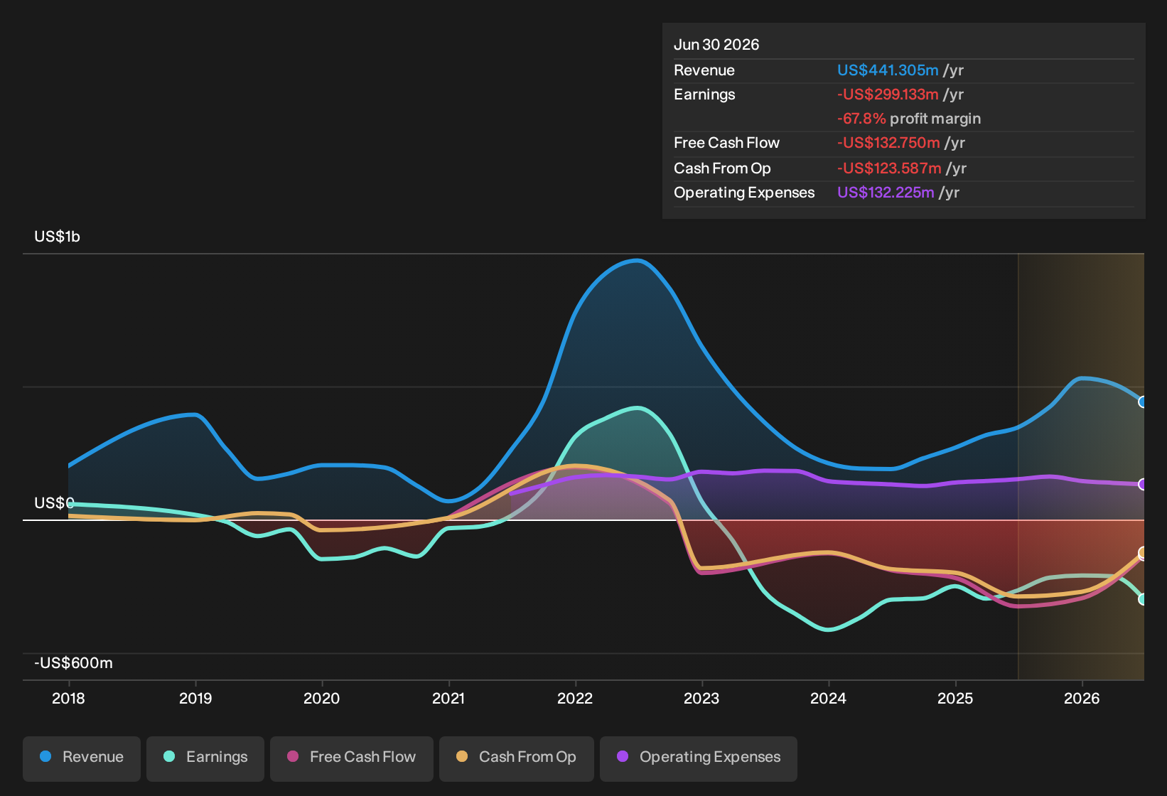The image size is (1167, 796).
Task: Click the 2019 x-axis year label
Action: 195,699
